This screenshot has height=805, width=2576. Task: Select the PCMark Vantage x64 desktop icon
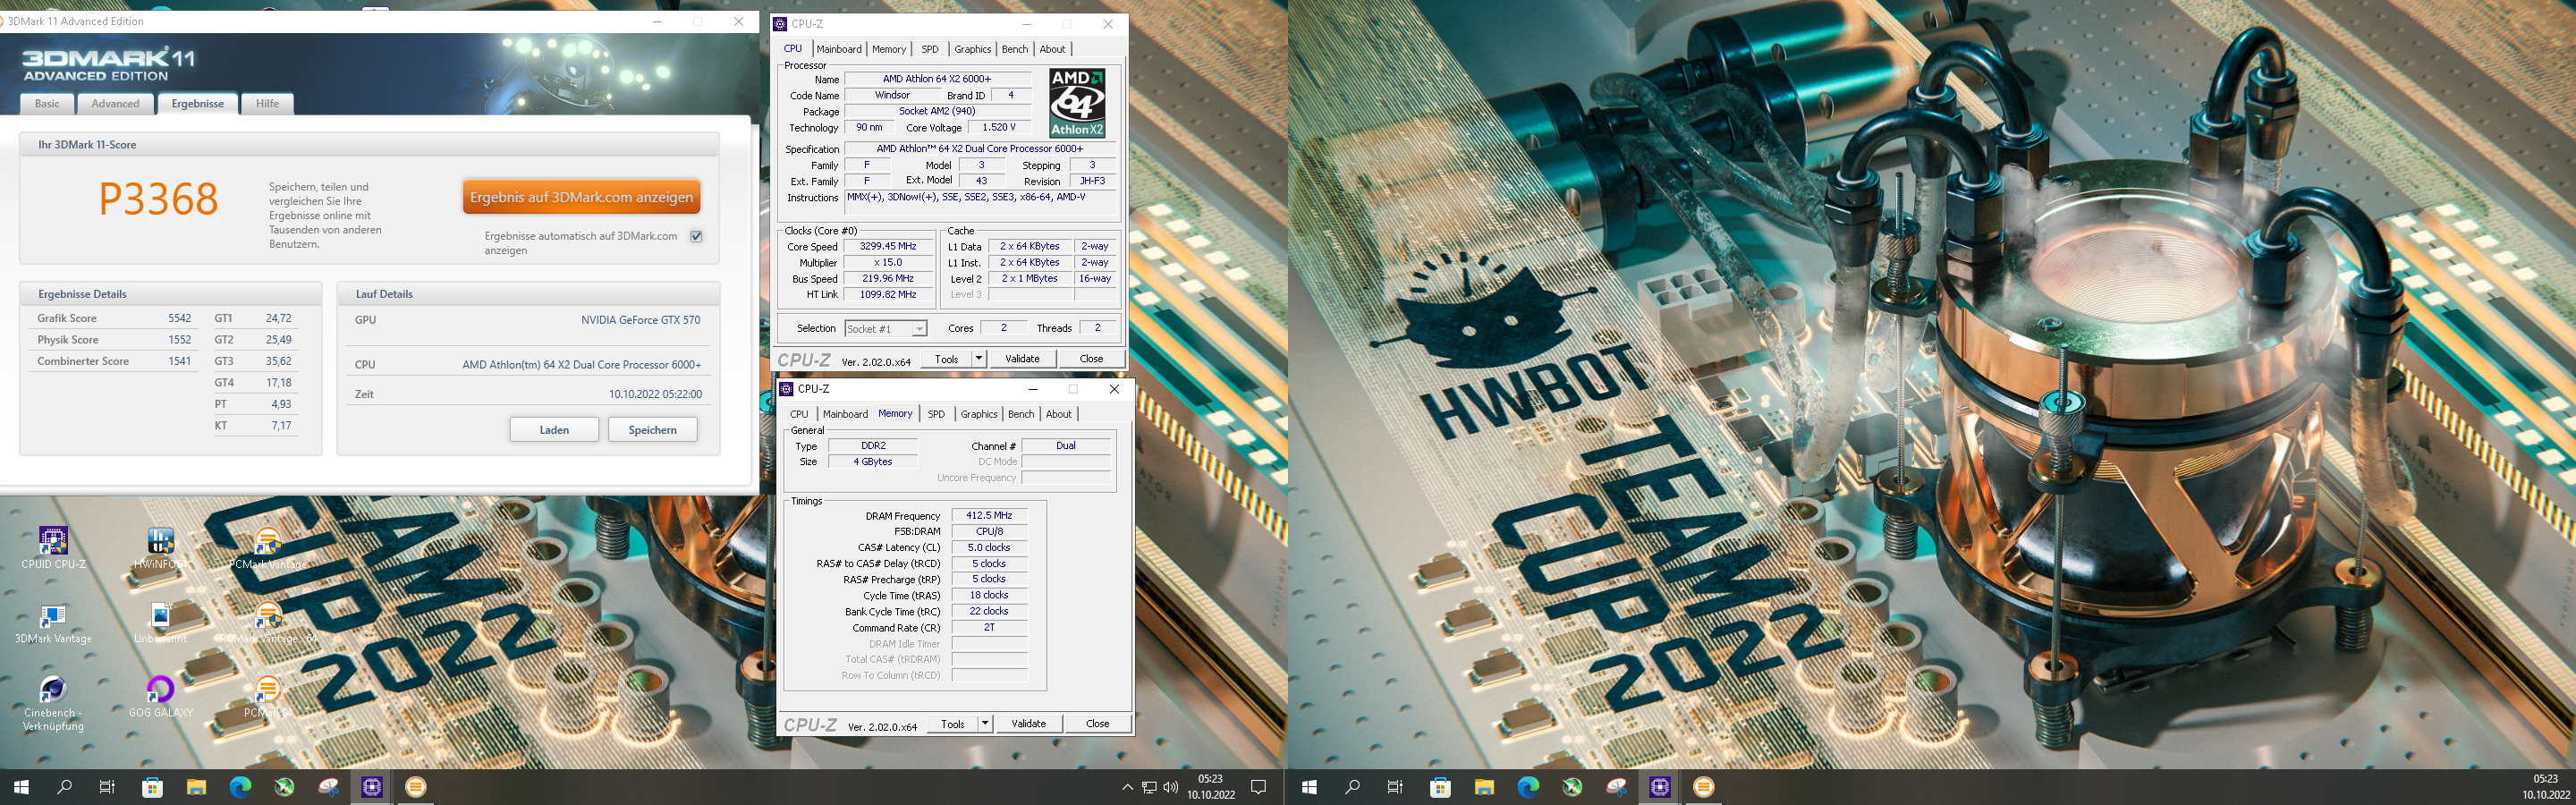pos(267,623)
